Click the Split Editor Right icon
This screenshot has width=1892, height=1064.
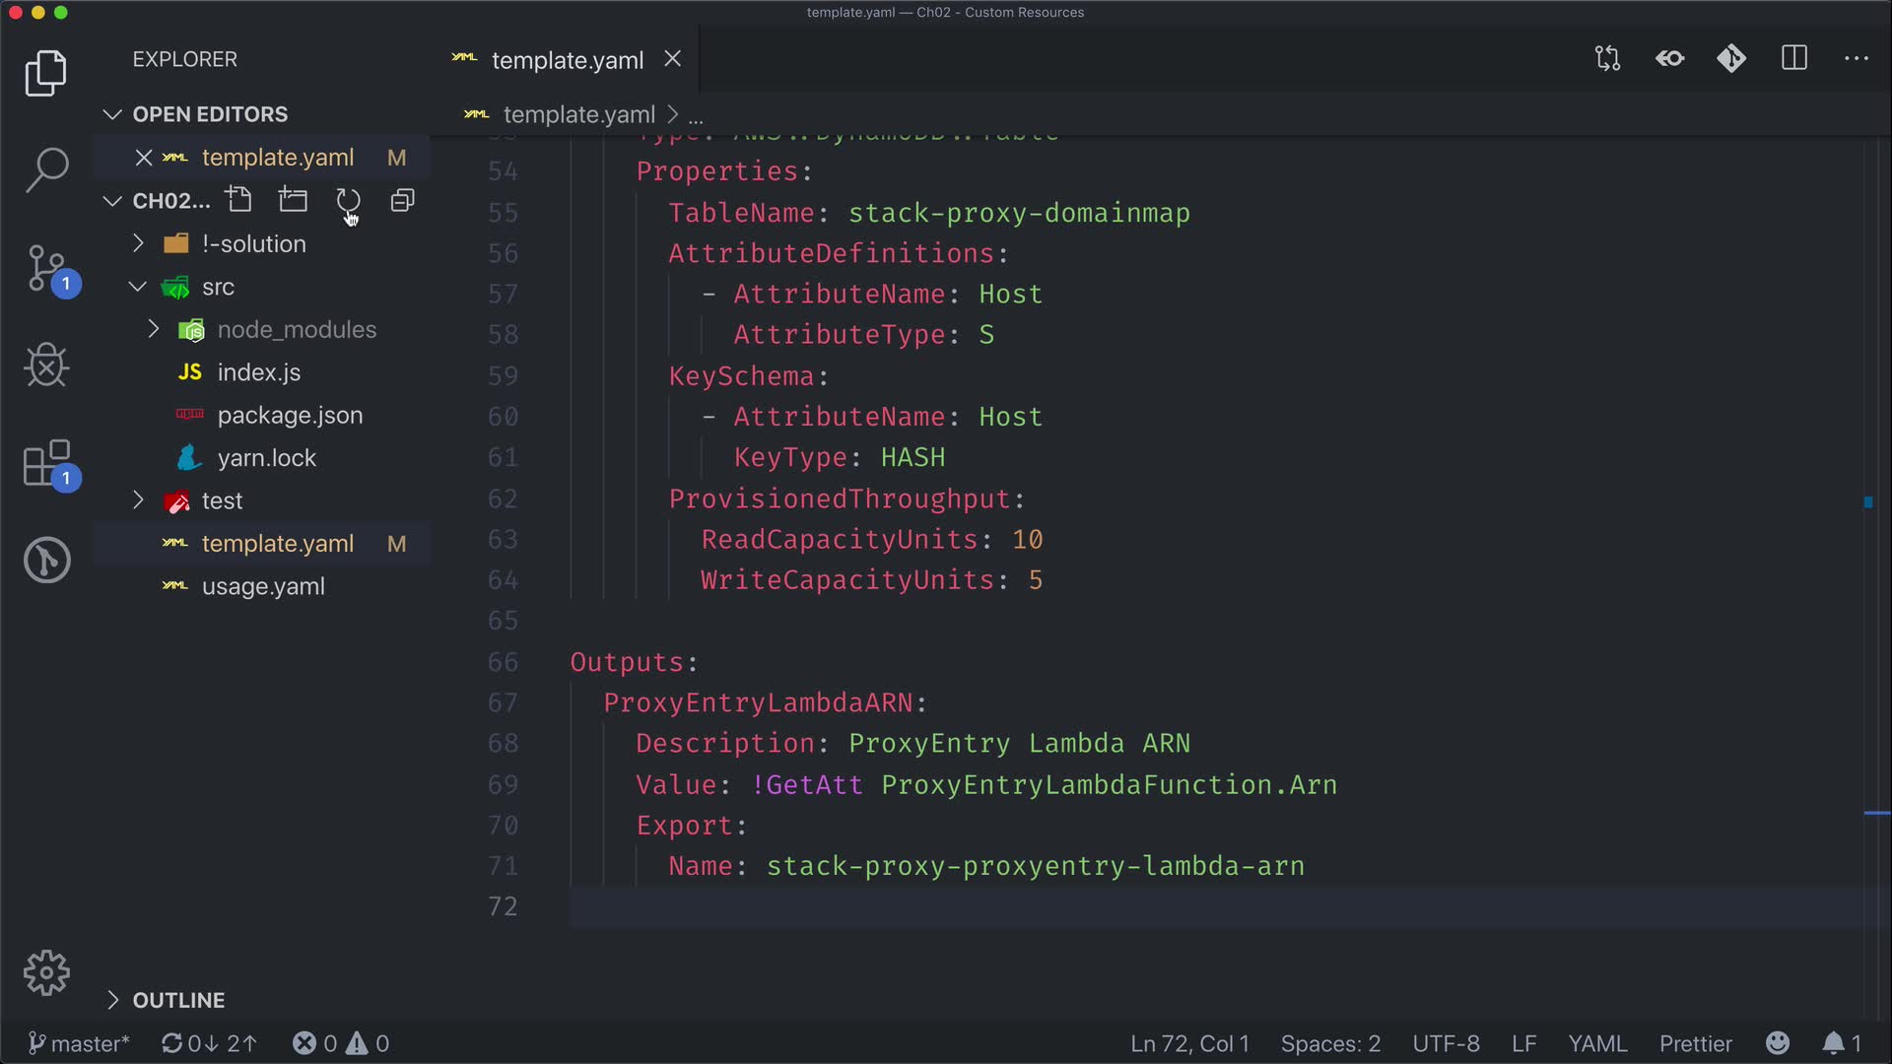pos(1793,59)
